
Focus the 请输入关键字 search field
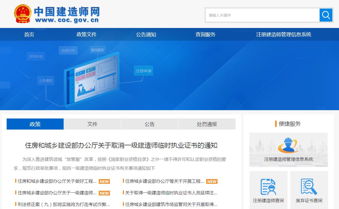[262, 15]
